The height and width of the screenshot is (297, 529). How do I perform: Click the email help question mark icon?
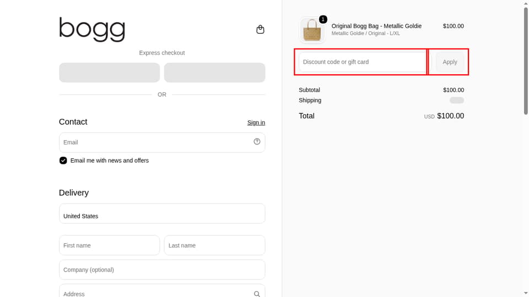coord(257,142)
